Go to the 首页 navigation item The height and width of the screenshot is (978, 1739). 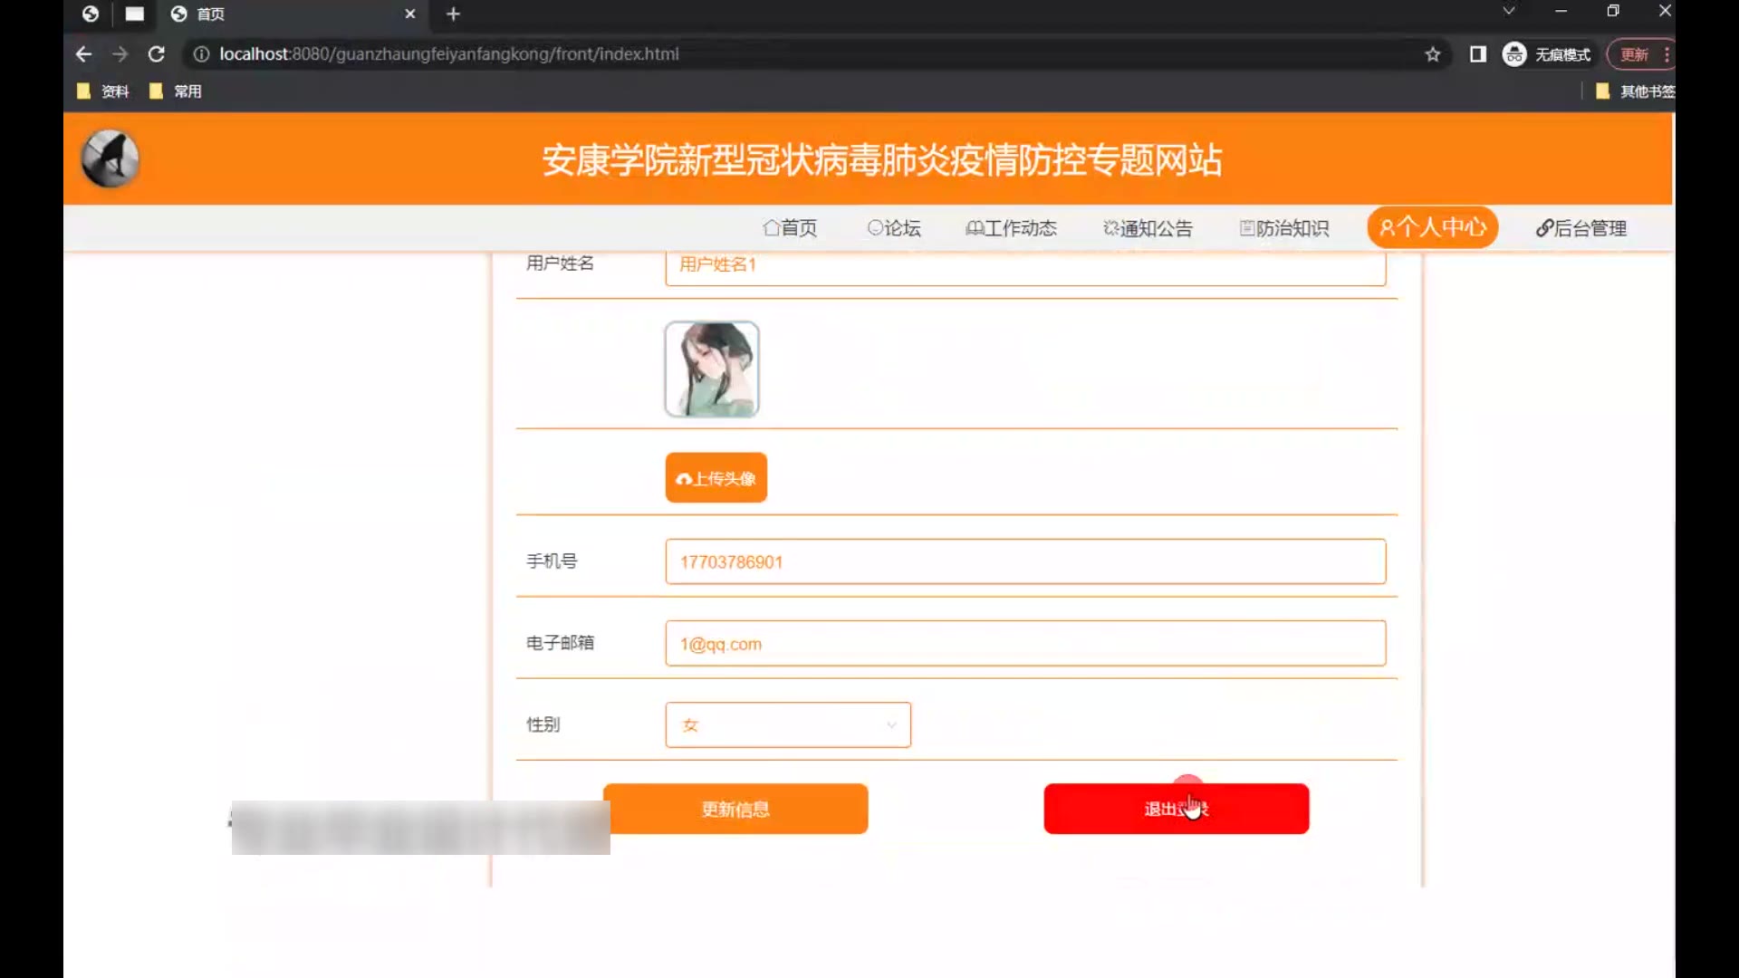790,228
